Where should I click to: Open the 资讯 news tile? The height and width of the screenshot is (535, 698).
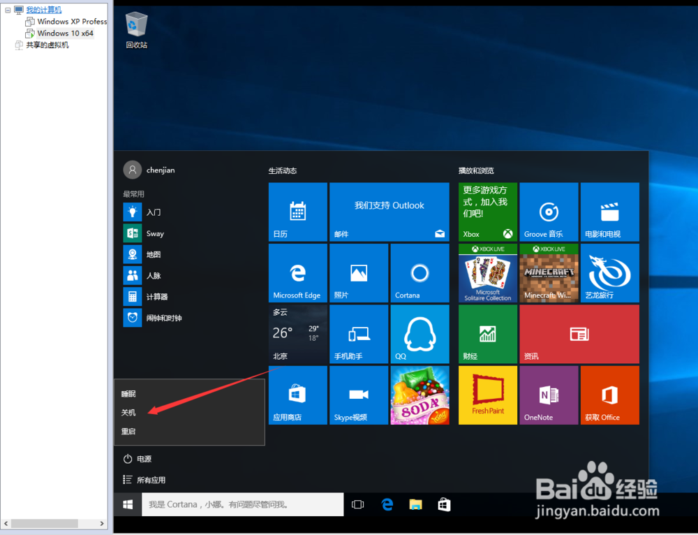[x=579, y=334]
